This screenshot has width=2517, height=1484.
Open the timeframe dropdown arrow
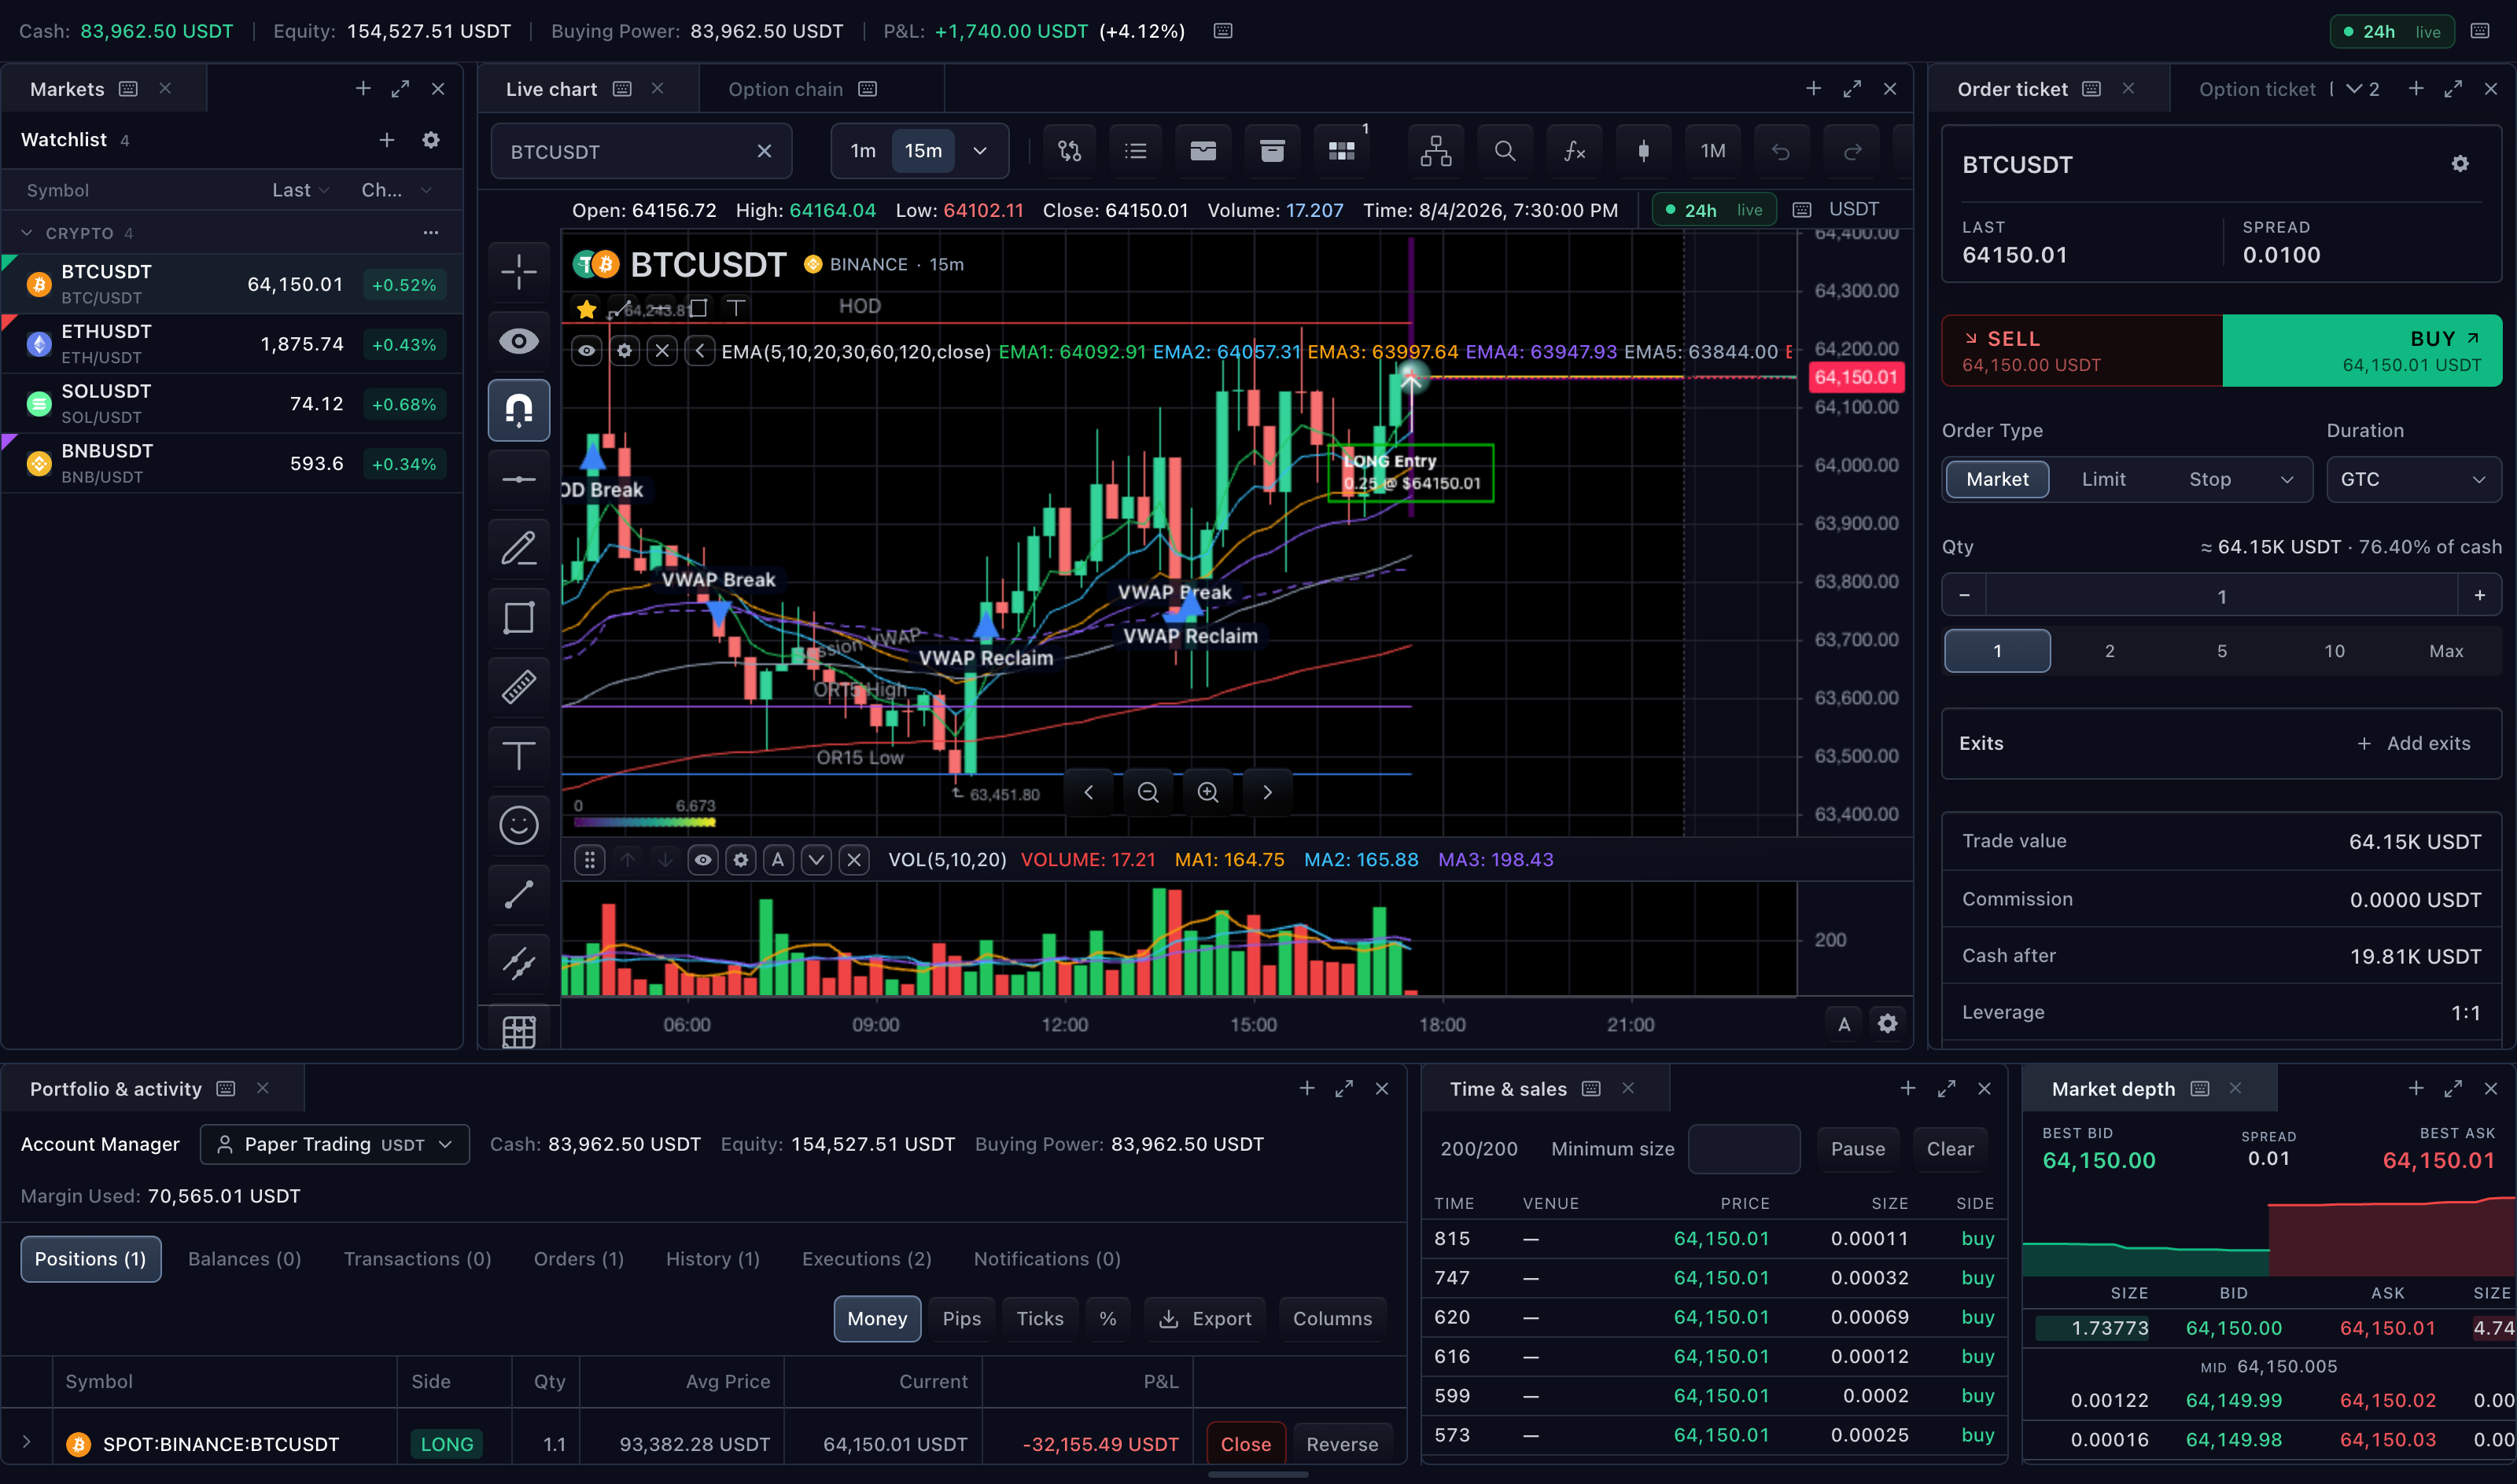980,151
